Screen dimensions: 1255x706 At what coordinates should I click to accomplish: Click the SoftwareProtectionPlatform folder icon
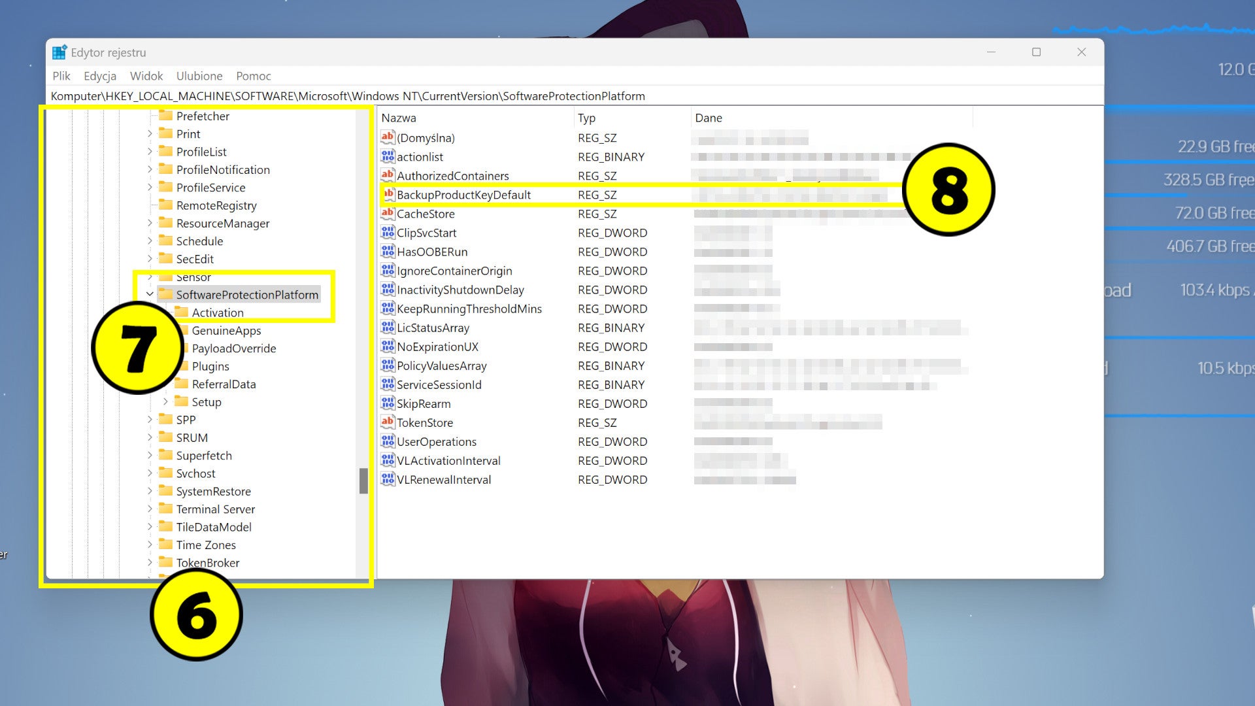165,295
